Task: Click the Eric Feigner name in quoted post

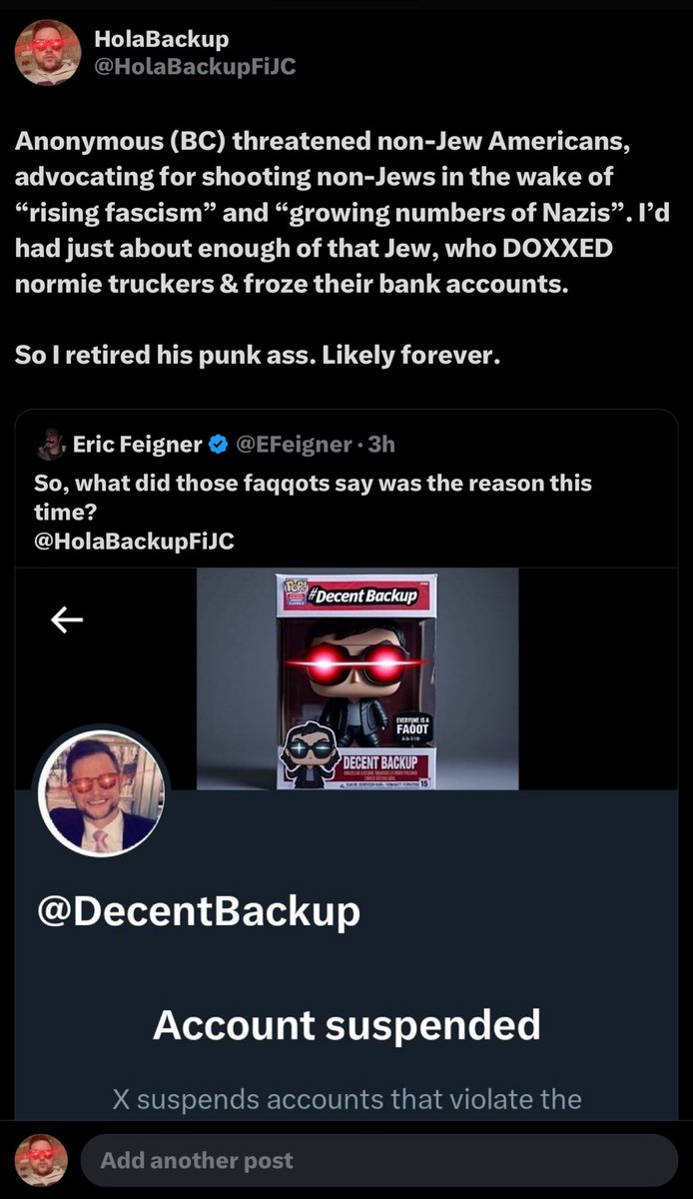Action: [137, 444]
